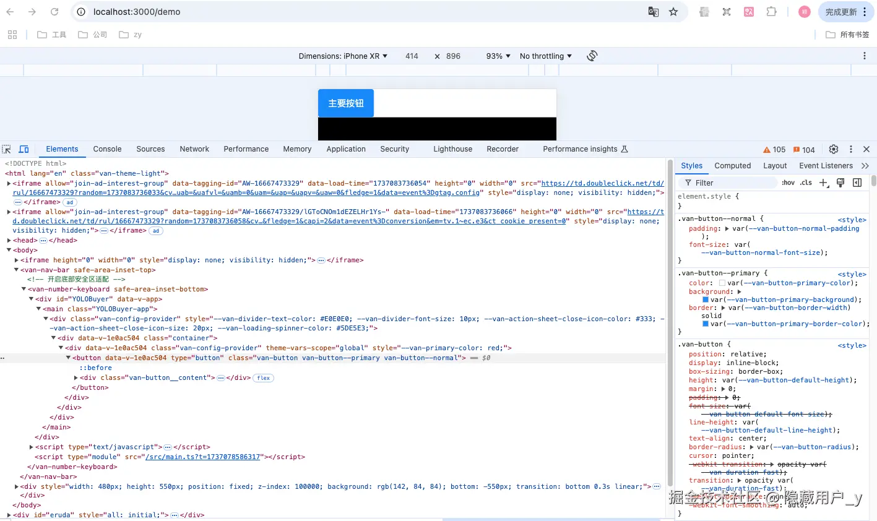Open the Performance tab
Viewport: 877px width, 521px height.
(x=246, y=149)
